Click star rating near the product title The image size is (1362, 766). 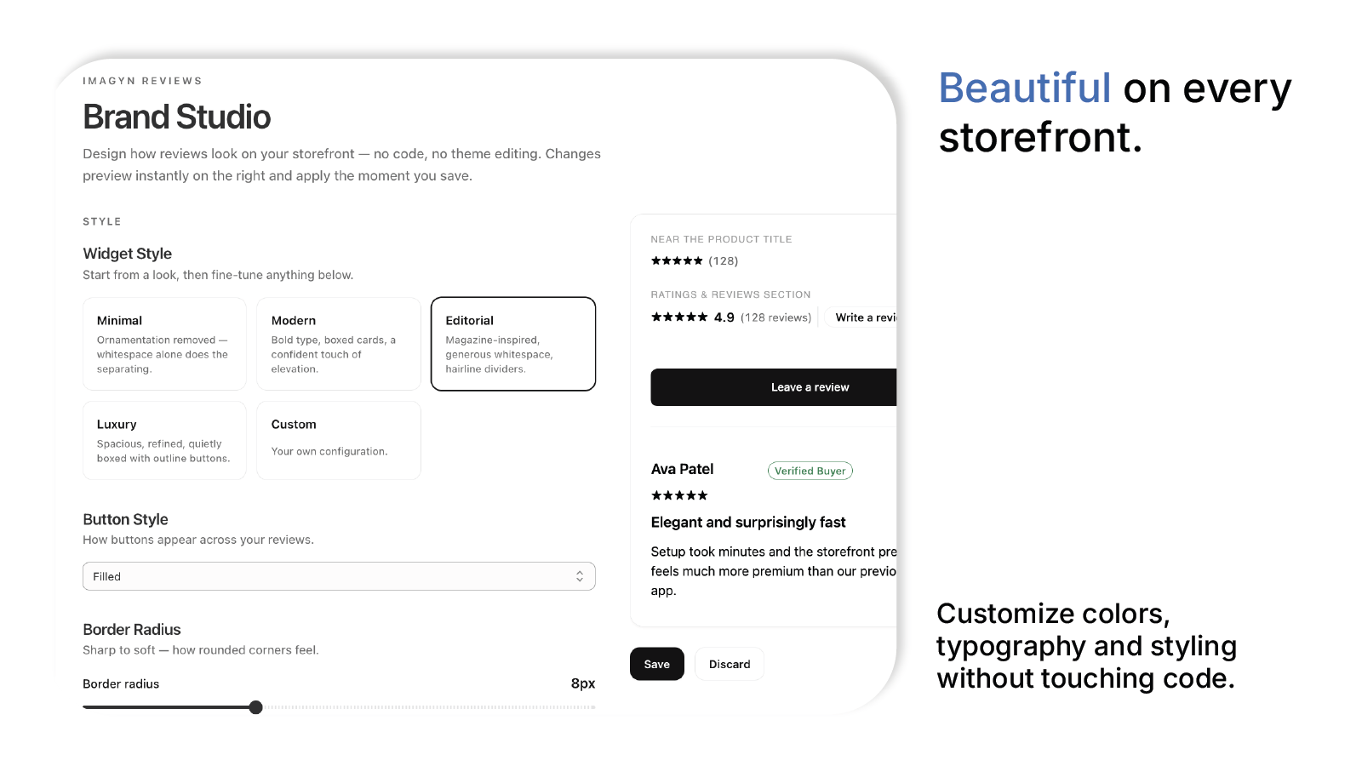[677, 261]
